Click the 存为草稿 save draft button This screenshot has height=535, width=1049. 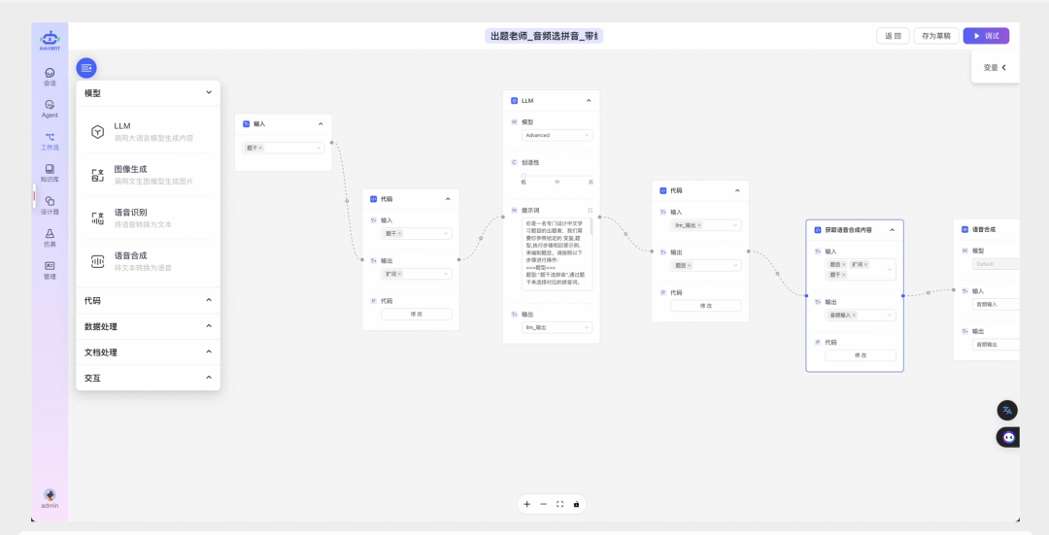click(935, 36)
